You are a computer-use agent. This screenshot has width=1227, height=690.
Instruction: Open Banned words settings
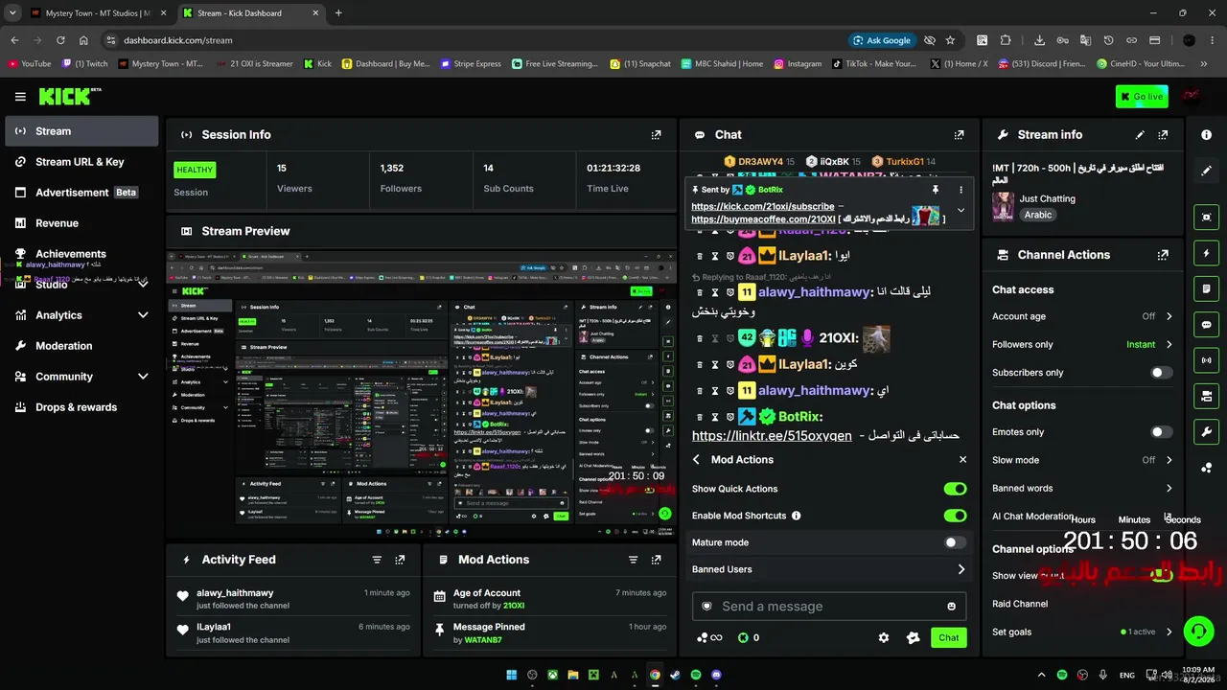tap(1082, 488)
